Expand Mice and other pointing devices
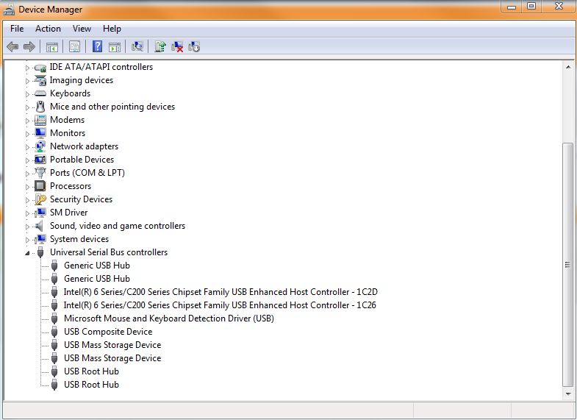577x420 pixels. coord(27,107)
